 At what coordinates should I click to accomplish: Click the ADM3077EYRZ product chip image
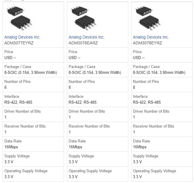19,18
